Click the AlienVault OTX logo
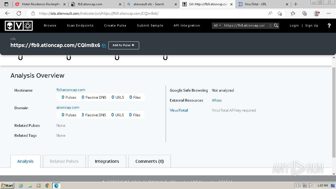 pyautogui.click(x=19, y=25)
